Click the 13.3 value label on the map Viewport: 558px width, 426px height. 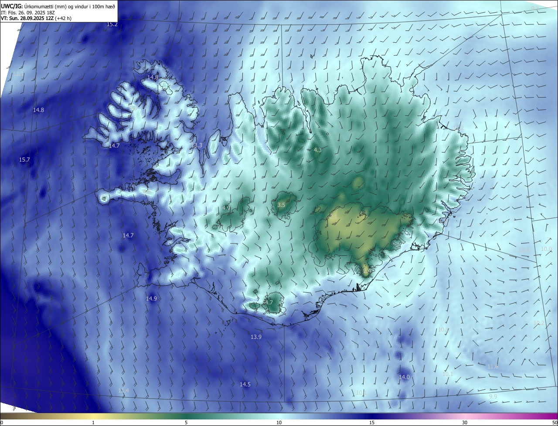(x=196, y=145)
